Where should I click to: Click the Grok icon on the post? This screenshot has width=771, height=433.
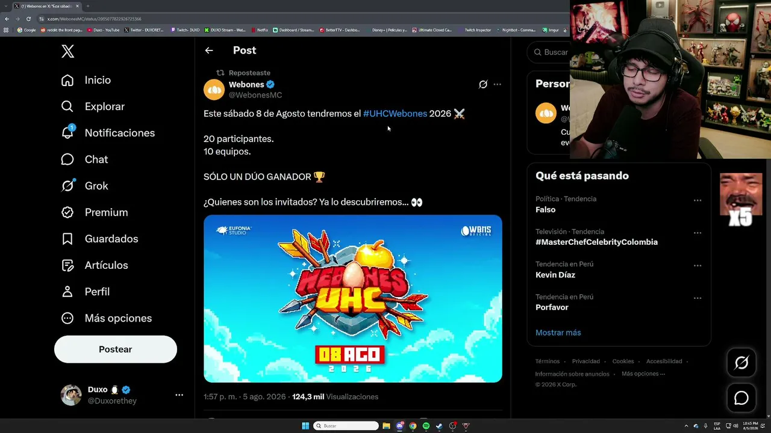pyautogui.click(x=483, y=85)
